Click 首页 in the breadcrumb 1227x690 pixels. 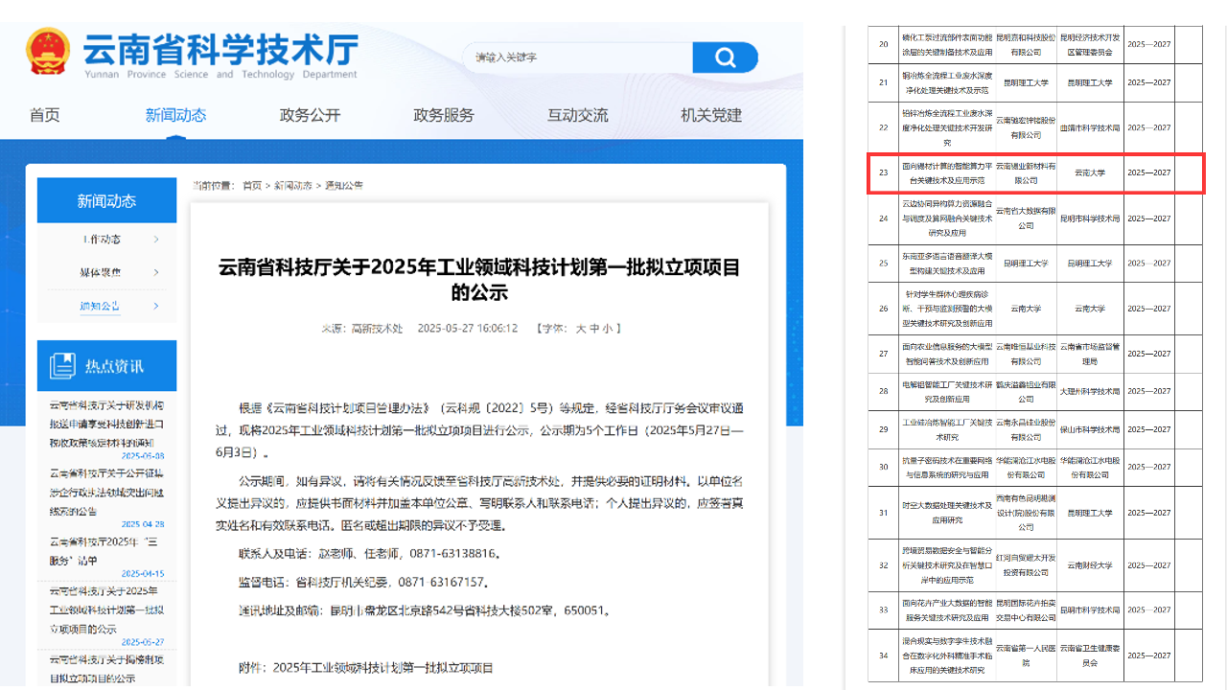[x=252, y=185]
